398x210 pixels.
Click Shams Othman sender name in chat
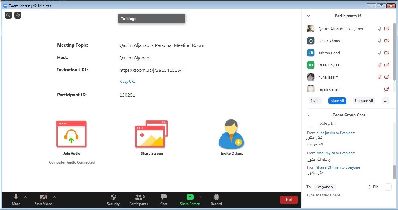(328, 167)
